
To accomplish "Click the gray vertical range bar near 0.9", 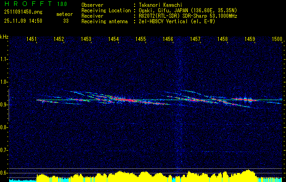I will pos(9,105).
